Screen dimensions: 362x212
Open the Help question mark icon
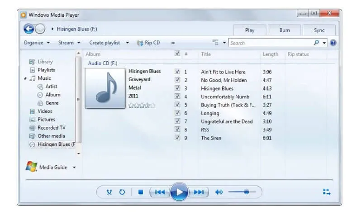click(333, 43)
